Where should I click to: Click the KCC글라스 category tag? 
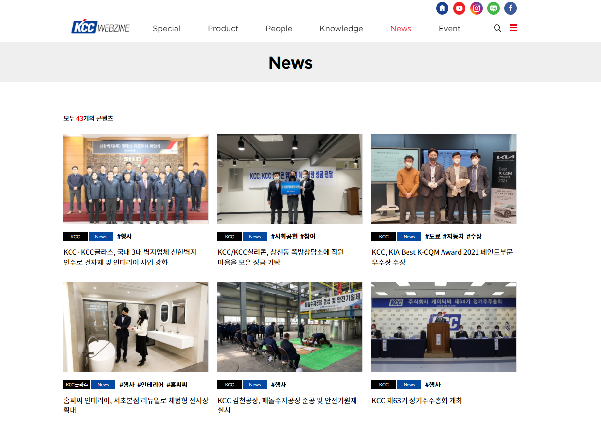pyautogui.click(x=76, y=385)
